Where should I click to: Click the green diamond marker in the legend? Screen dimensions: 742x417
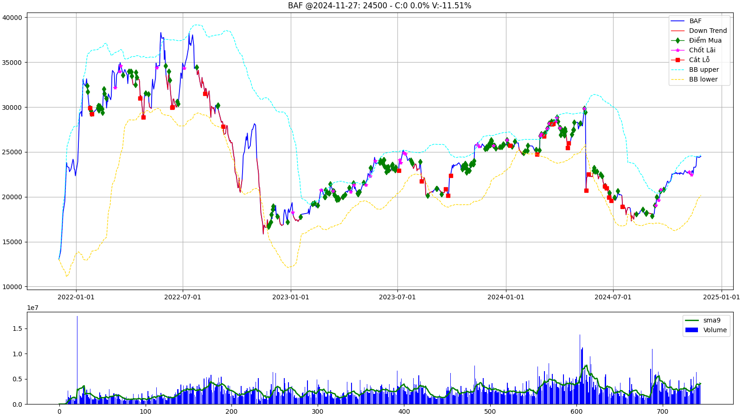click(x=678, y=40)
